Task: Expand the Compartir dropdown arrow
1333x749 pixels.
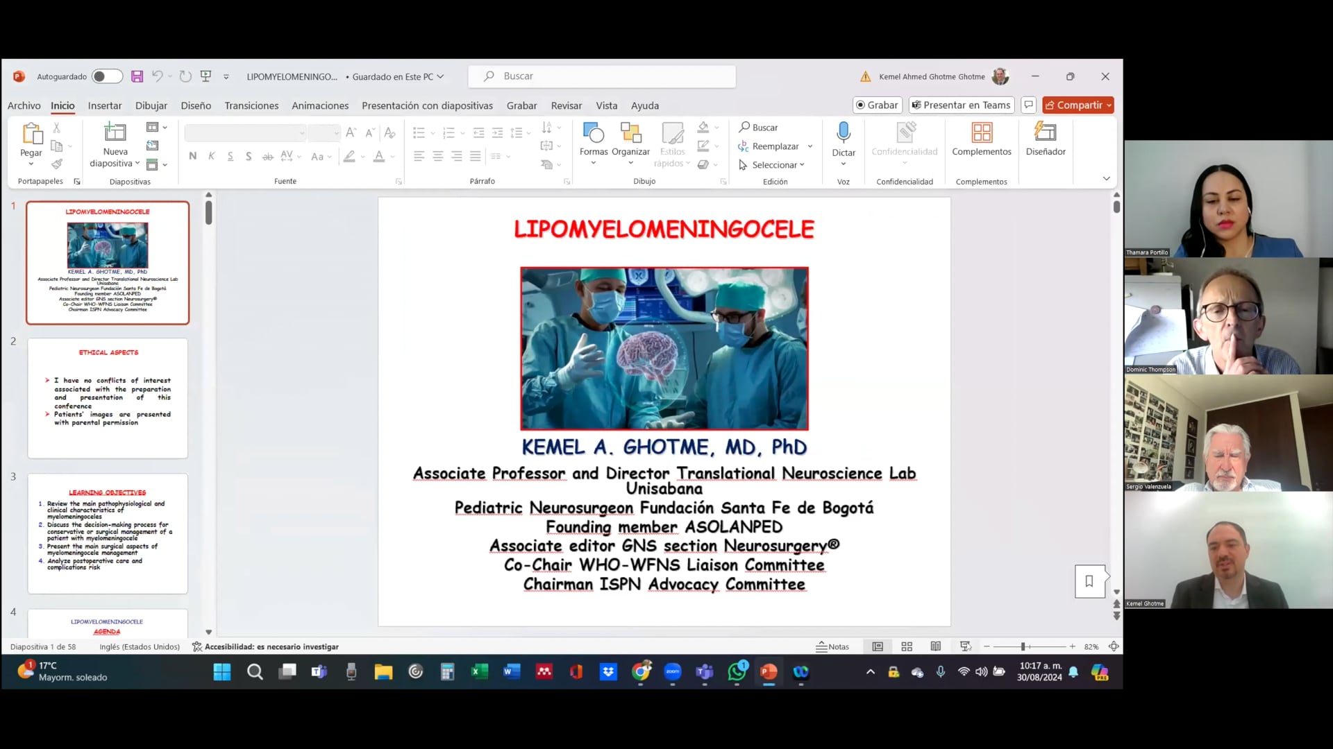Action: (x=1109, y=105)
